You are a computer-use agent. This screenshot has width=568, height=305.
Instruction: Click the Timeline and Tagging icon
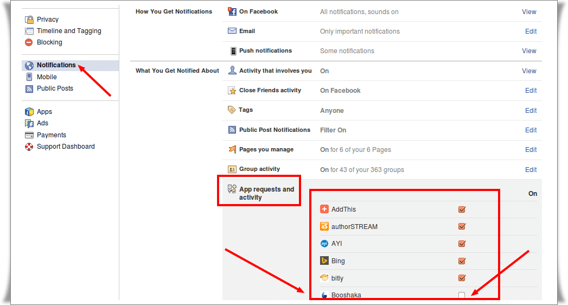coord(29,31)
